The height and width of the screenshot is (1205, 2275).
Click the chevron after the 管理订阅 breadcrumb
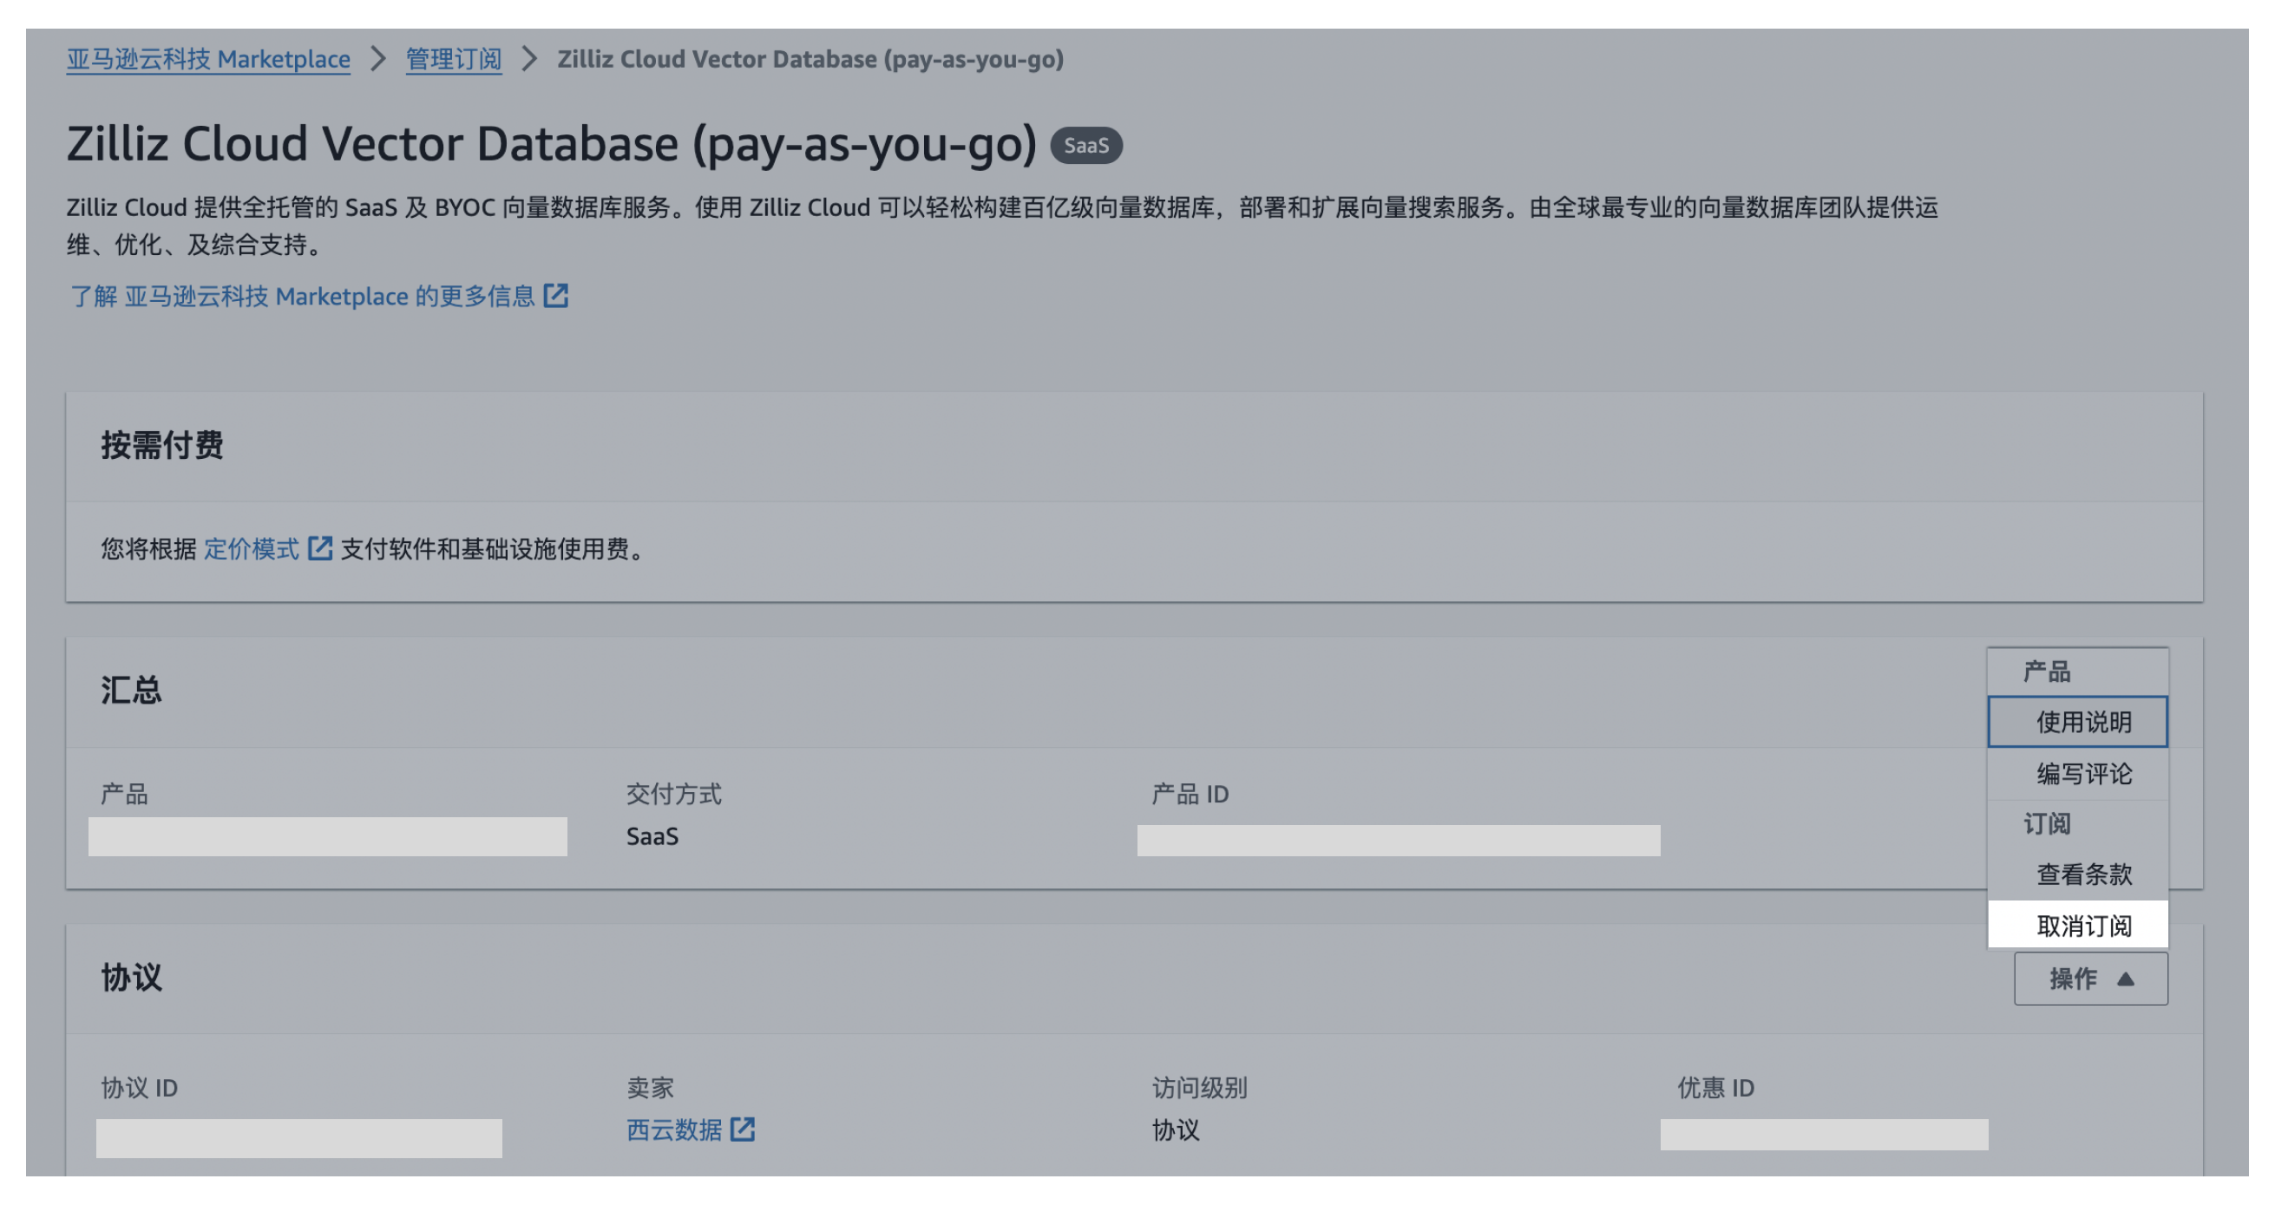[529, 59]
